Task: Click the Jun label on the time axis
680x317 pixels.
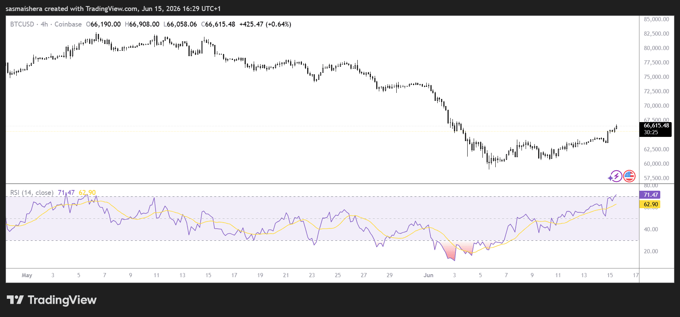Action: (429, 275)
